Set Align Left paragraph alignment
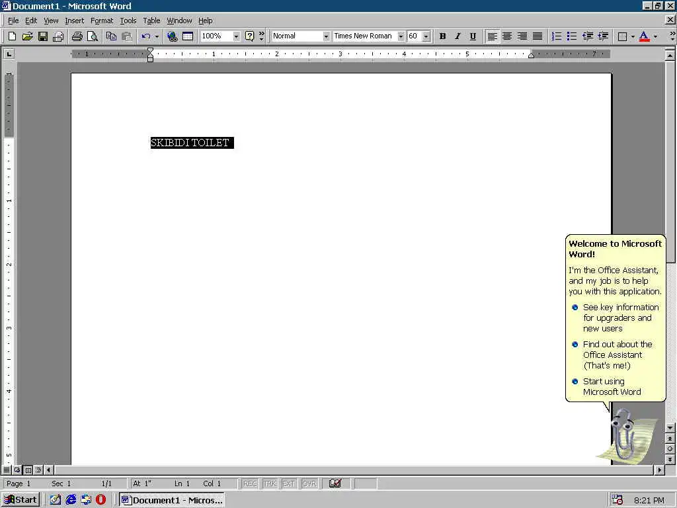Image resolution: width=677 pixels, height=508 pixels. (x=492, y=36)
